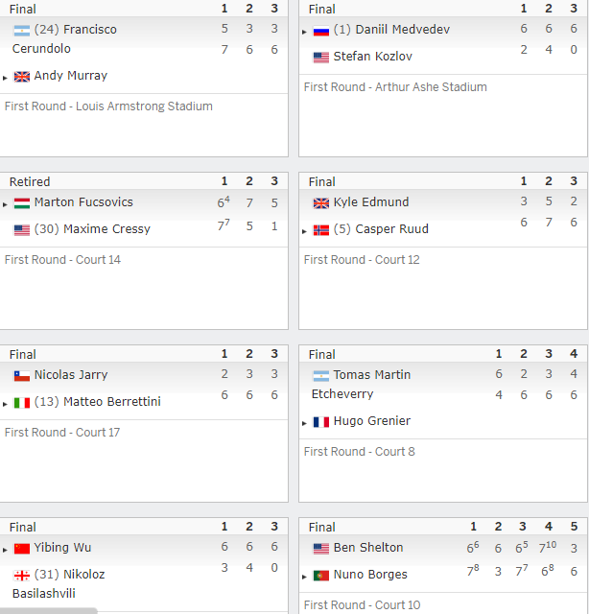Click the French flag beside Hugo Grenier
This screenshot has height=614, width=589.
[x=320, y=422]
